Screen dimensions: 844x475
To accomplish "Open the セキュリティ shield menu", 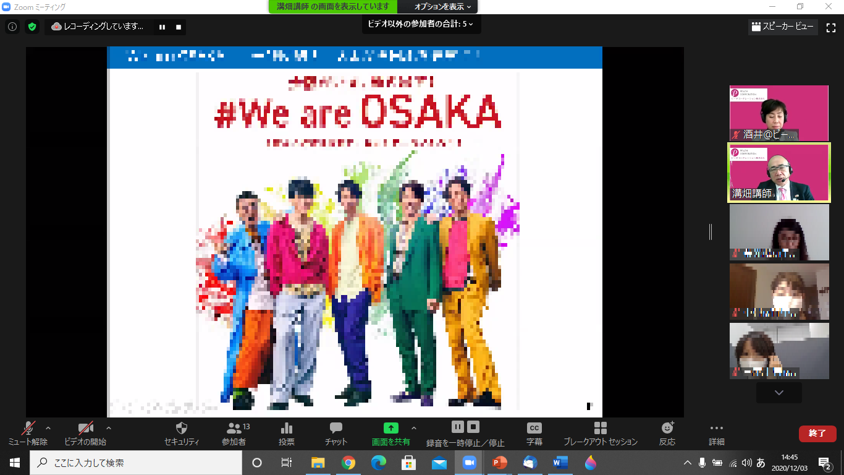I will [x=182, y=434].
